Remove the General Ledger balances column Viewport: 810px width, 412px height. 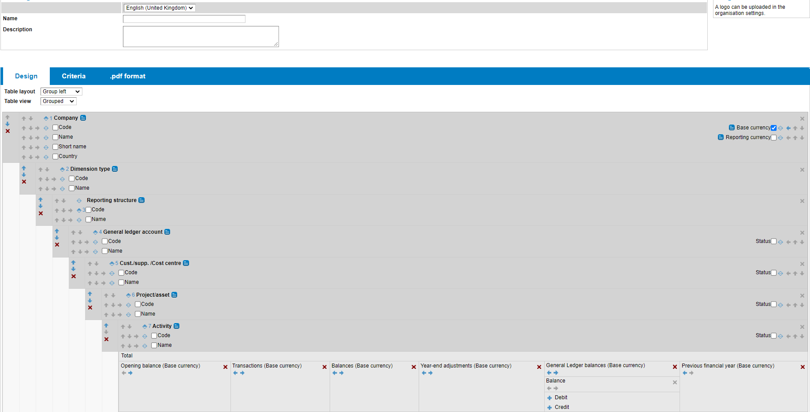[x=675, y=367]
